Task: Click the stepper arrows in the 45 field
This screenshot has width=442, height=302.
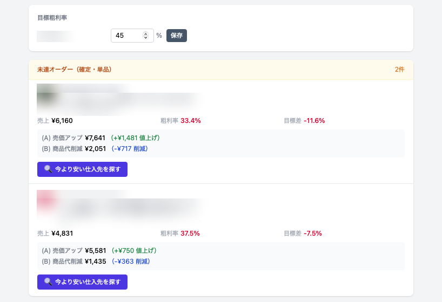Action: coord(145,36)
